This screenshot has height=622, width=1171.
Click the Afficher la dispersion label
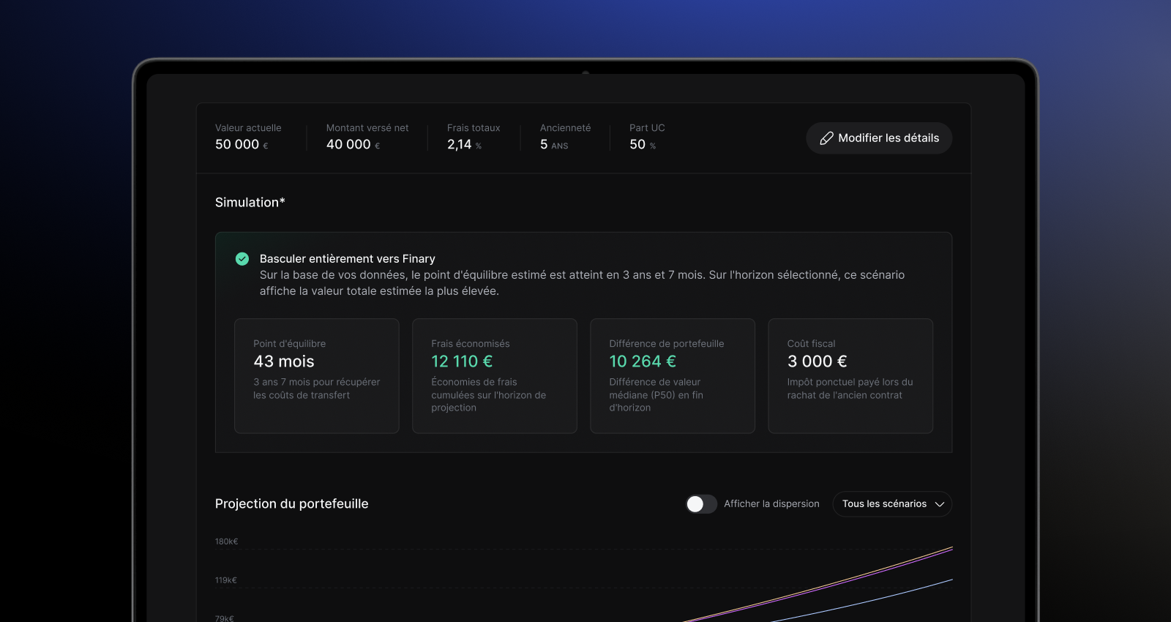point(771,504)
